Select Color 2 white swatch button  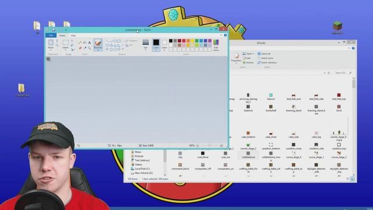tap(164, 45)
